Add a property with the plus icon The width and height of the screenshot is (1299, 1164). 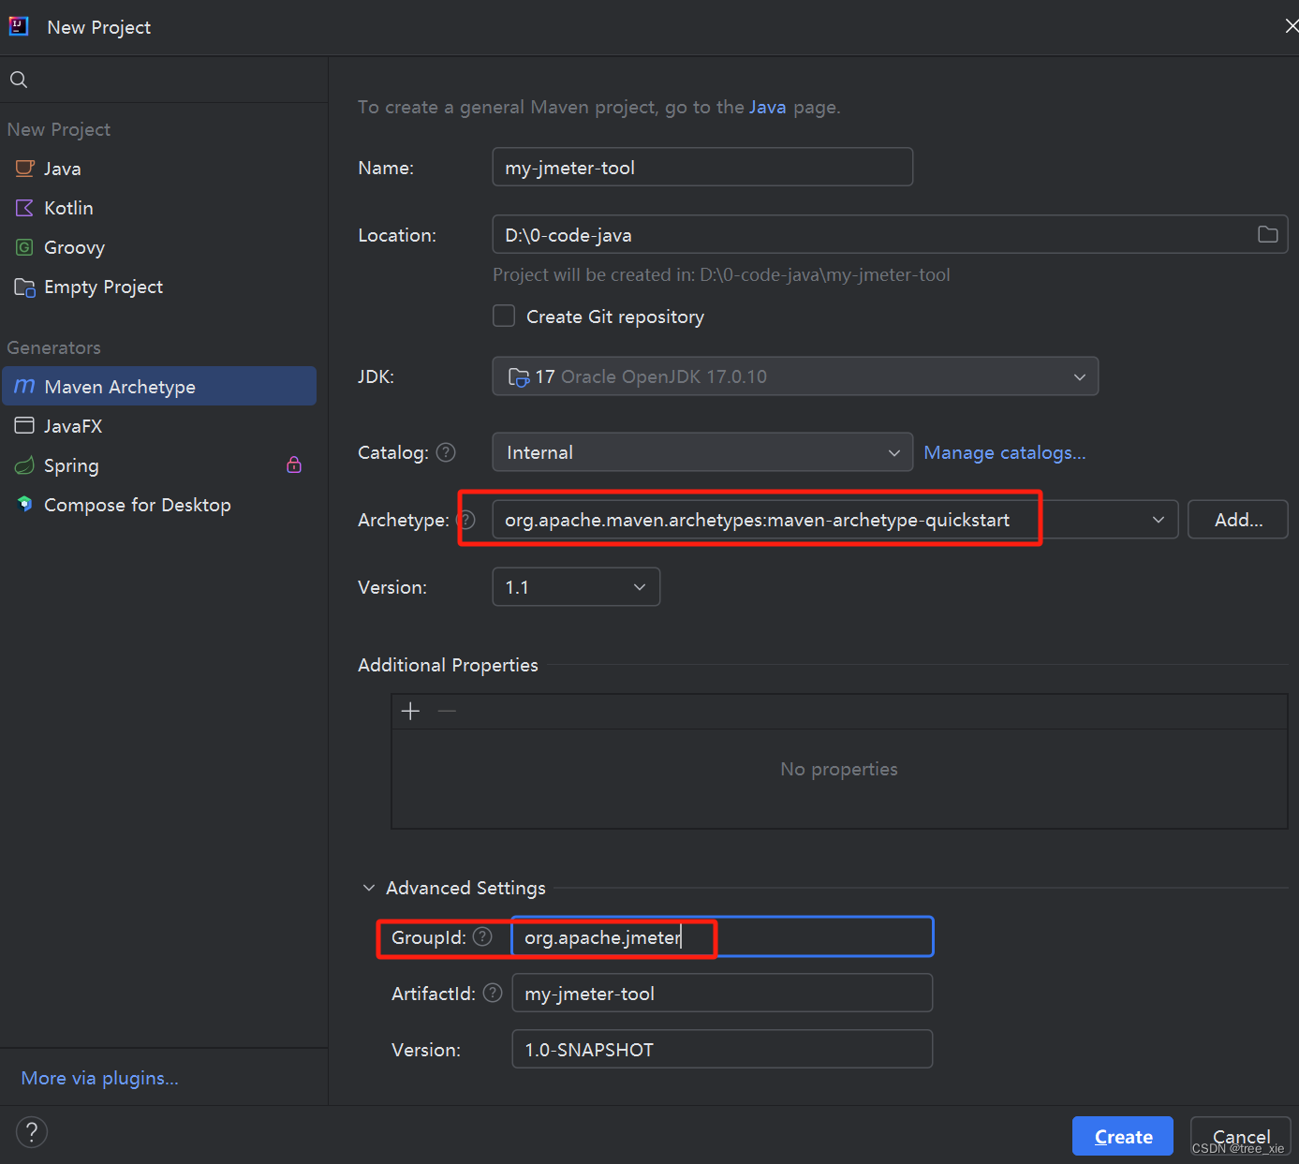(410, 711)
